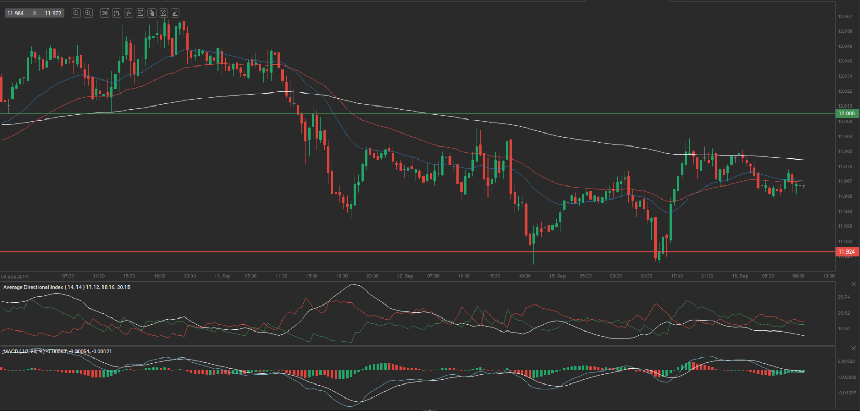Click the zoom out magnifier icon
The width and height of the screenshot is (860, 411).
click(76, 13)
